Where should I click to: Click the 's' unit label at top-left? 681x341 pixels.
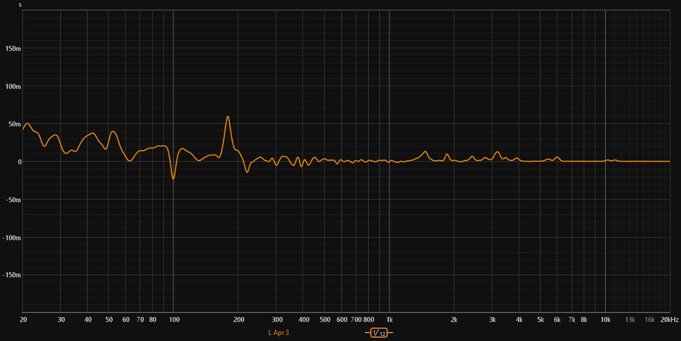coord(20,4)
